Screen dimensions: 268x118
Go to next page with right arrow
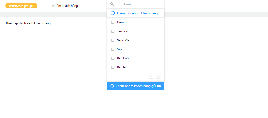click(158, 76)
